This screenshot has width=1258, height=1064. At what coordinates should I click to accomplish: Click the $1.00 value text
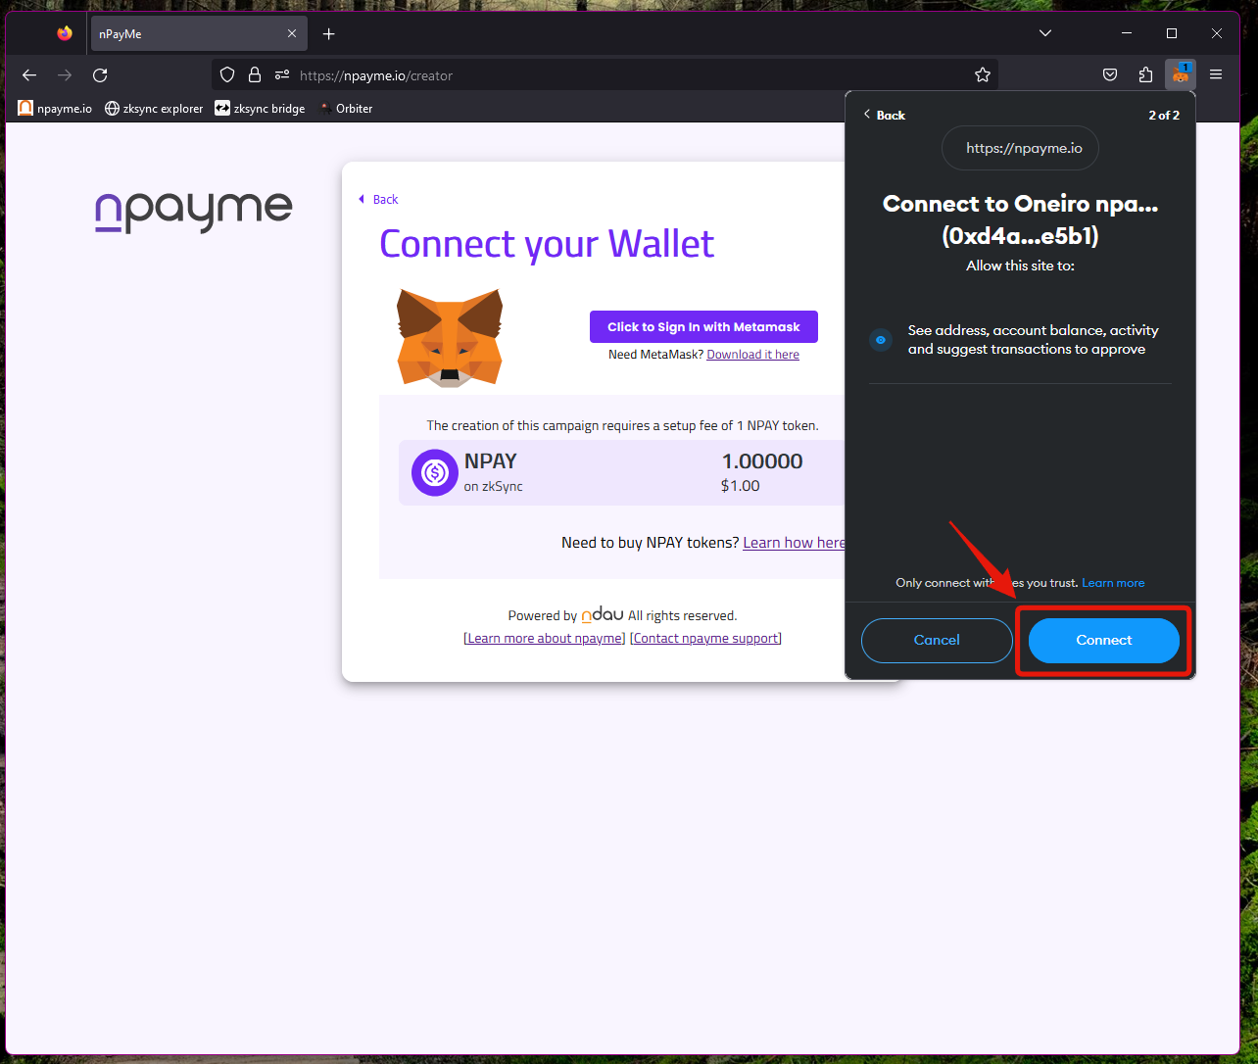pos(740,486)
